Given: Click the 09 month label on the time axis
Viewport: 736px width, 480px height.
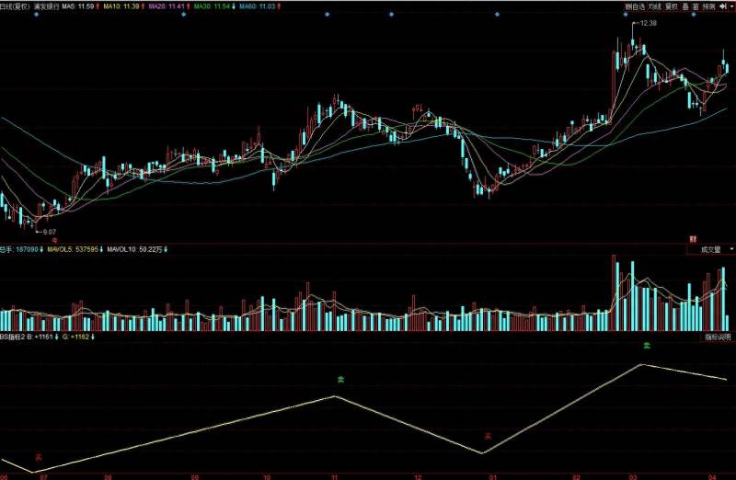Looking at the screenshot, I should (x=194, y=476).
